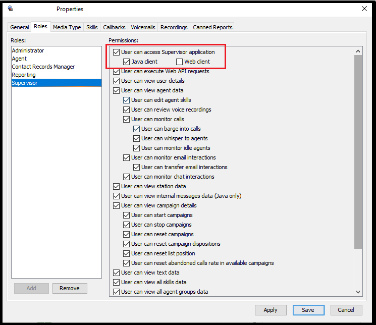
Task: Toggle User can view internal messages data
Action: pyautogui.click(x=116, y=196)
